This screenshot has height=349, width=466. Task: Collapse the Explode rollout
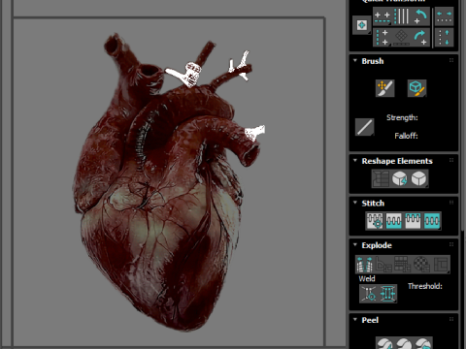355,244
